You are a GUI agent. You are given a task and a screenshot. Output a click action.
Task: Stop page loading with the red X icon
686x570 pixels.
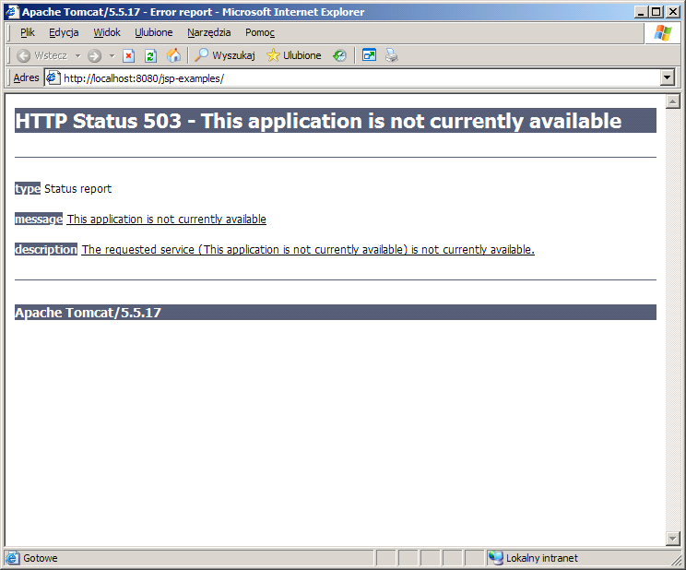point(129,55)
